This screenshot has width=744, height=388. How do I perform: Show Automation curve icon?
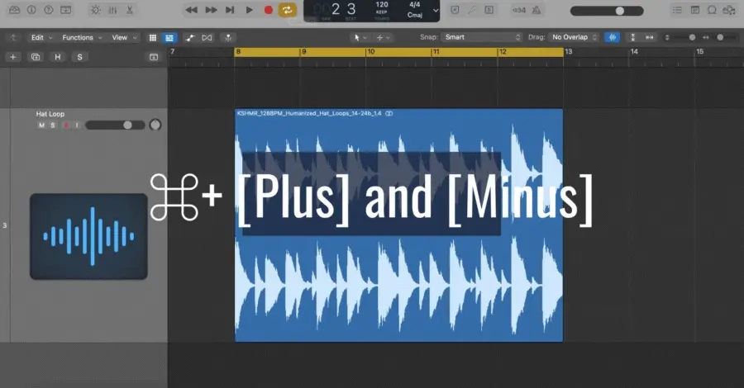point(190,38)
